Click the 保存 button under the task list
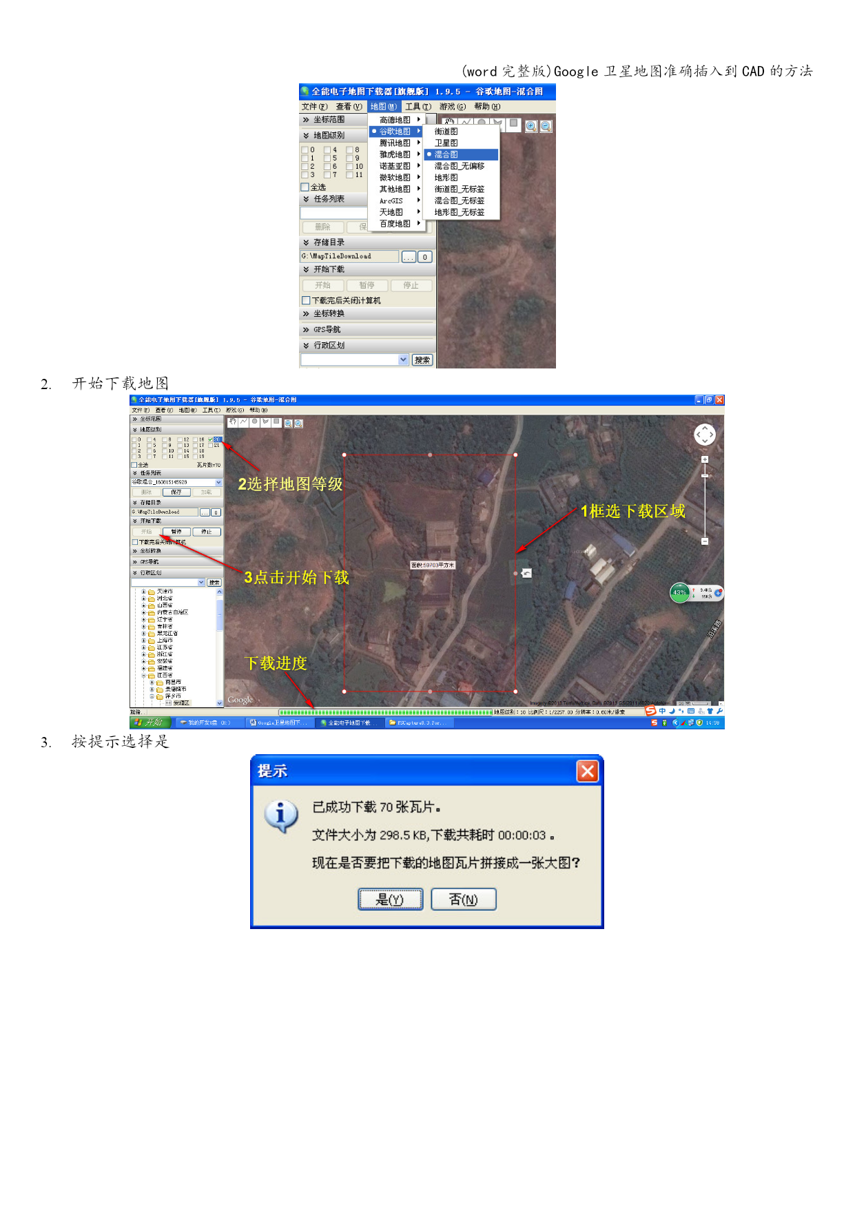Image resolution: width=855 pixels, height=1208 pixels. click(176, 492)
